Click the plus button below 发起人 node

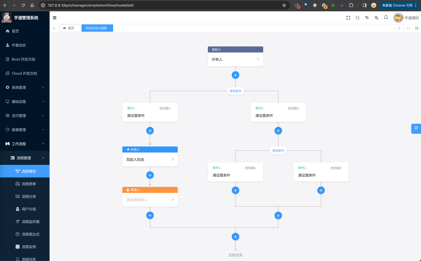235,75
